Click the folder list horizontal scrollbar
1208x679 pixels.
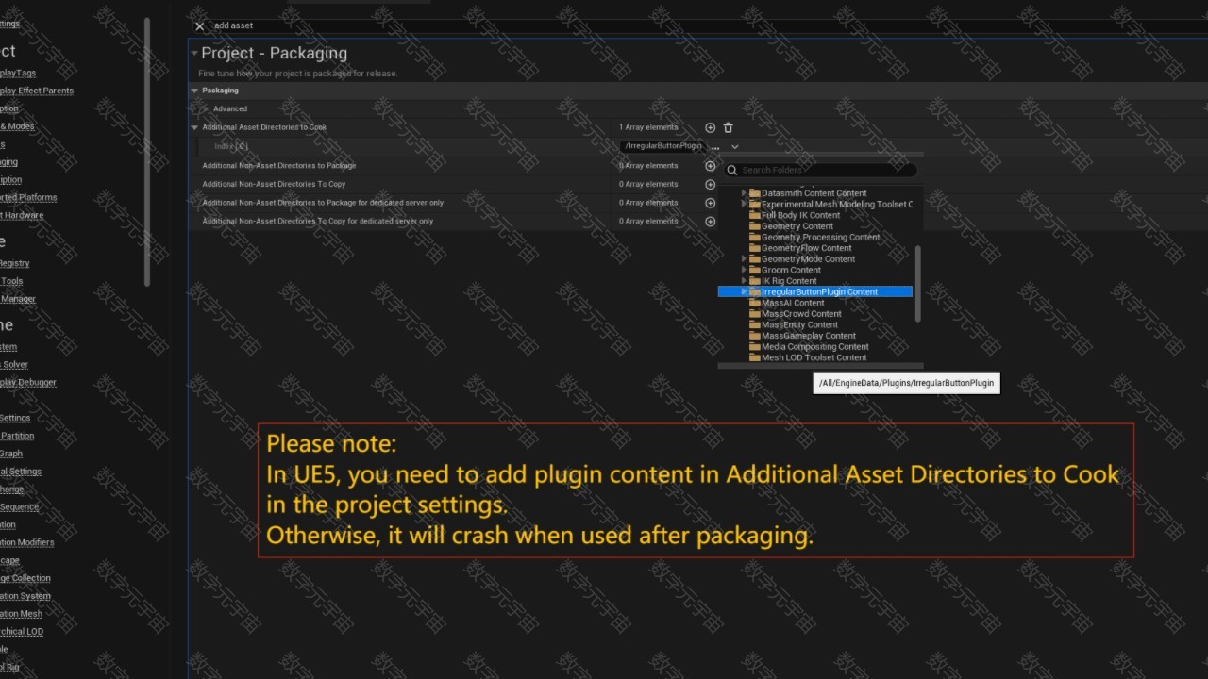point(820,367)
